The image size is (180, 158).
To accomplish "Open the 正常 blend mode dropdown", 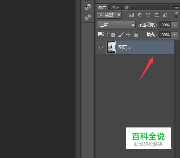I will [116, 25].
